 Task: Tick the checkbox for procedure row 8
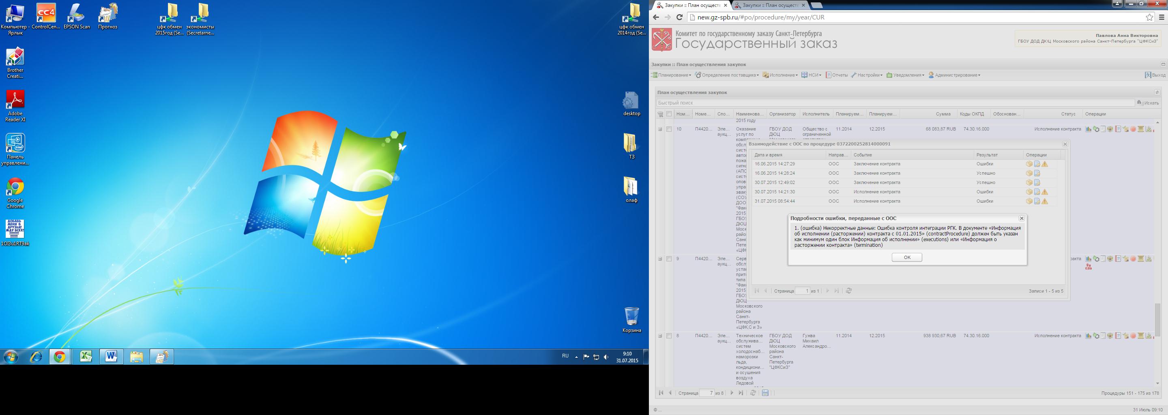[669, 336]
